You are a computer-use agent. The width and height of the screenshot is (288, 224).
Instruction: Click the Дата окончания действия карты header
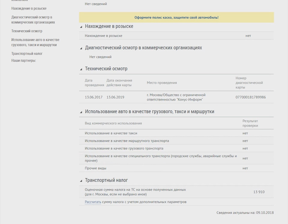(119, 83)
